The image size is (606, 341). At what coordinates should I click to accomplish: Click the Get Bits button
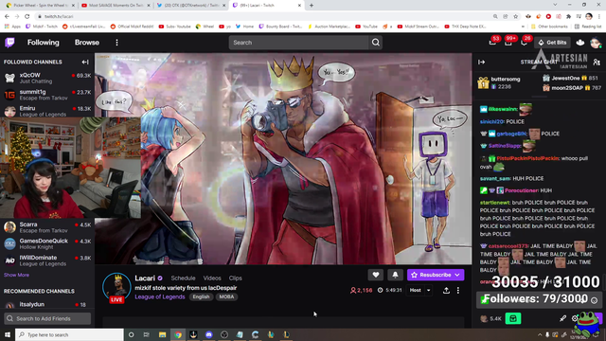553,43
